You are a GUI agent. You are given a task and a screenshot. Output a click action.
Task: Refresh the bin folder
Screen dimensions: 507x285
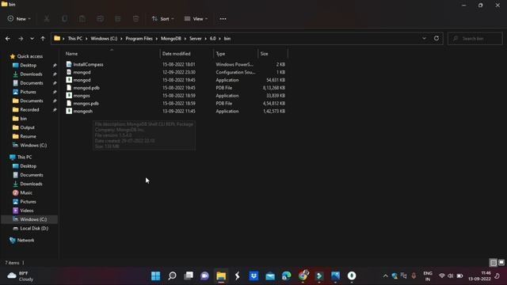(x=436, y=39)
